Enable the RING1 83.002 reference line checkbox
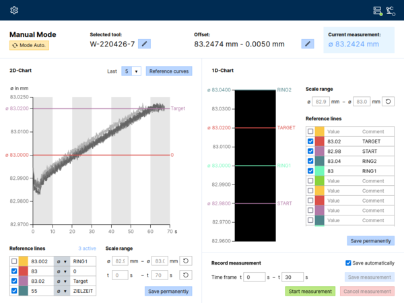The image size is (404, 303). (x=14, y=261)
